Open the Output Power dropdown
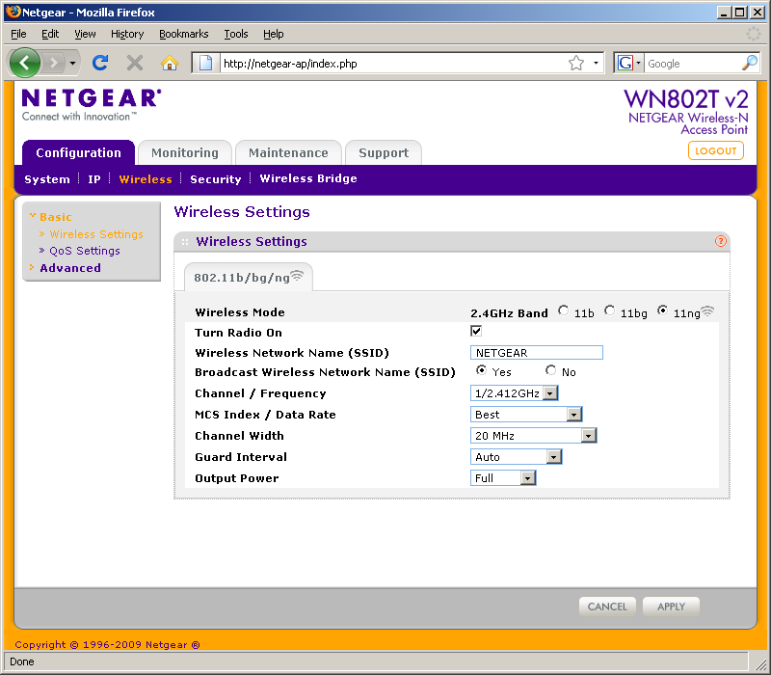The height and width of the screenshot is (675, 771). pyautogui.click(x=503, y=477)
